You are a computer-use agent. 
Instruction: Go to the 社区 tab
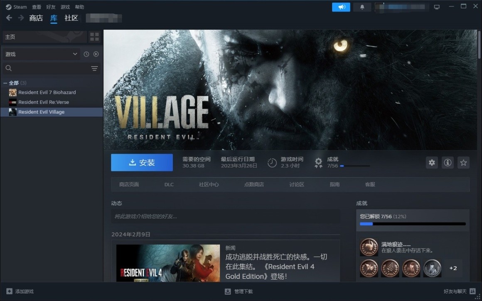pyautogui.click(x=71, y=18)
